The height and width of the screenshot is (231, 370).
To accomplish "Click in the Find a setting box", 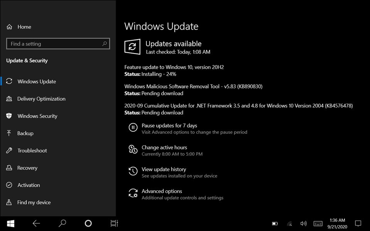I will (x=54, y=44).
